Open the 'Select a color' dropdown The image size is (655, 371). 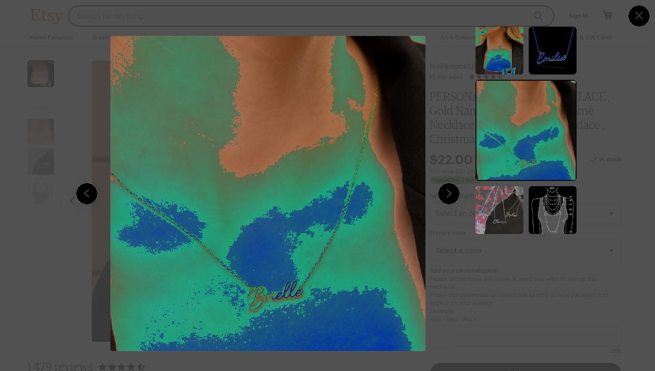525,250
